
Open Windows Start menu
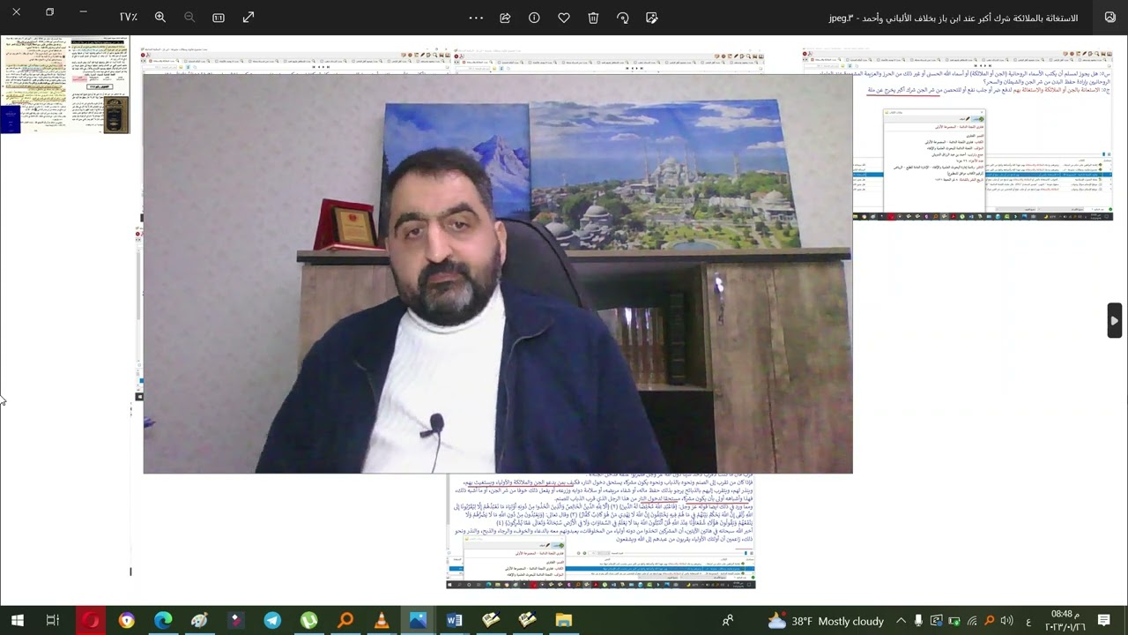pyautogui.click(x=17, y=621)
